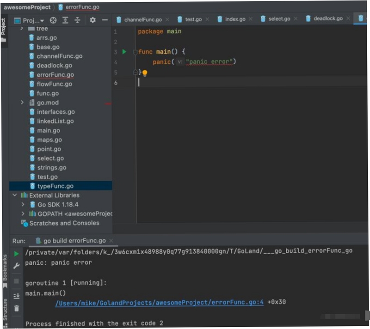Close the 'go build errorFunc.go' run tab
The height and width of the screenshot is (329, 370).
(x=111, y=241)
